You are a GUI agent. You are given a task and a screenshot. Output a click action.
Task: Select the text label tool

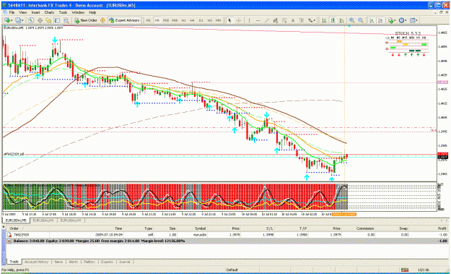302,20
